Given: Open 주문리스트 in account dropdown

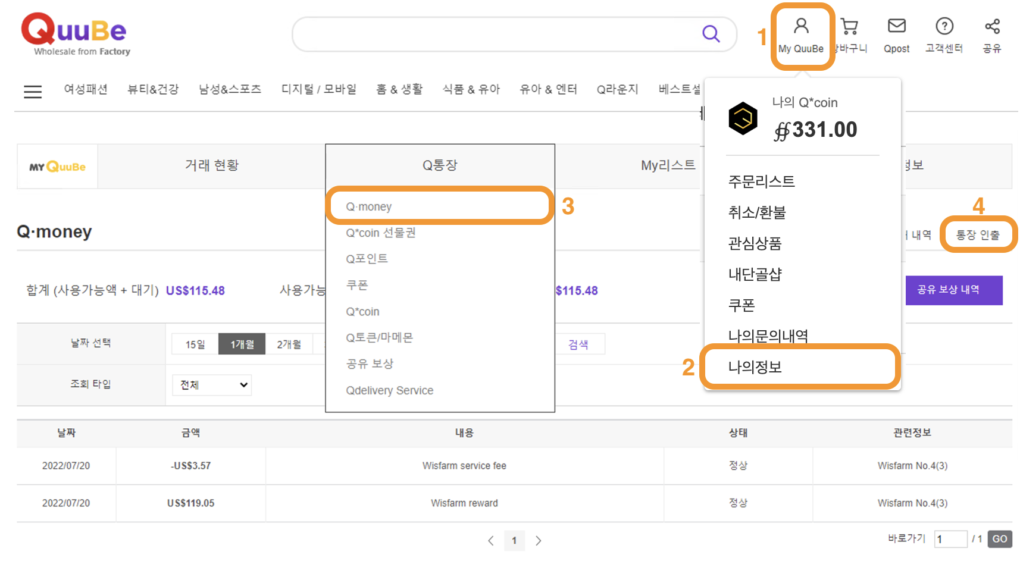Looking at the screenshot, I should point(761,181).
